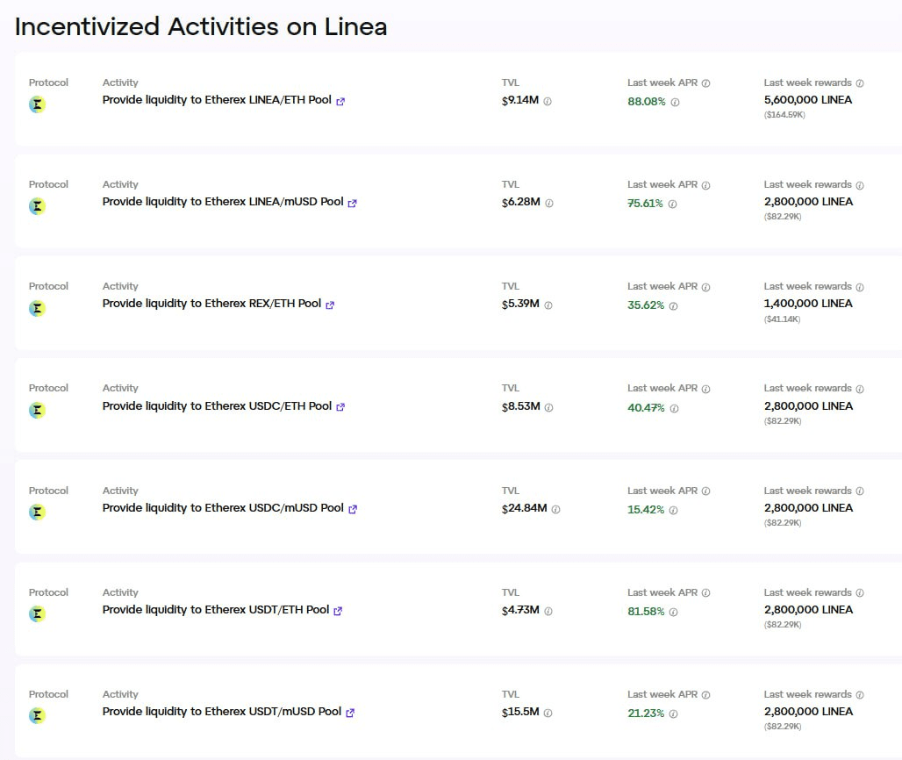Click info icon beside 88.08% APR value

point(676,103)
